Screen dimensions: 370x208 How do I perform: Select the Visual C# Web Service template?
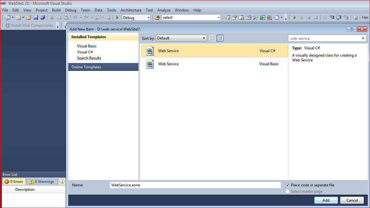(214, 51)
